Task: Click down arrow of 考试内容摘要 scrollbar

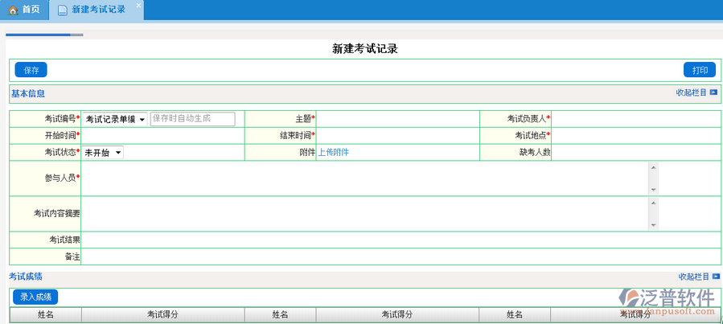Action: [653, 226]
